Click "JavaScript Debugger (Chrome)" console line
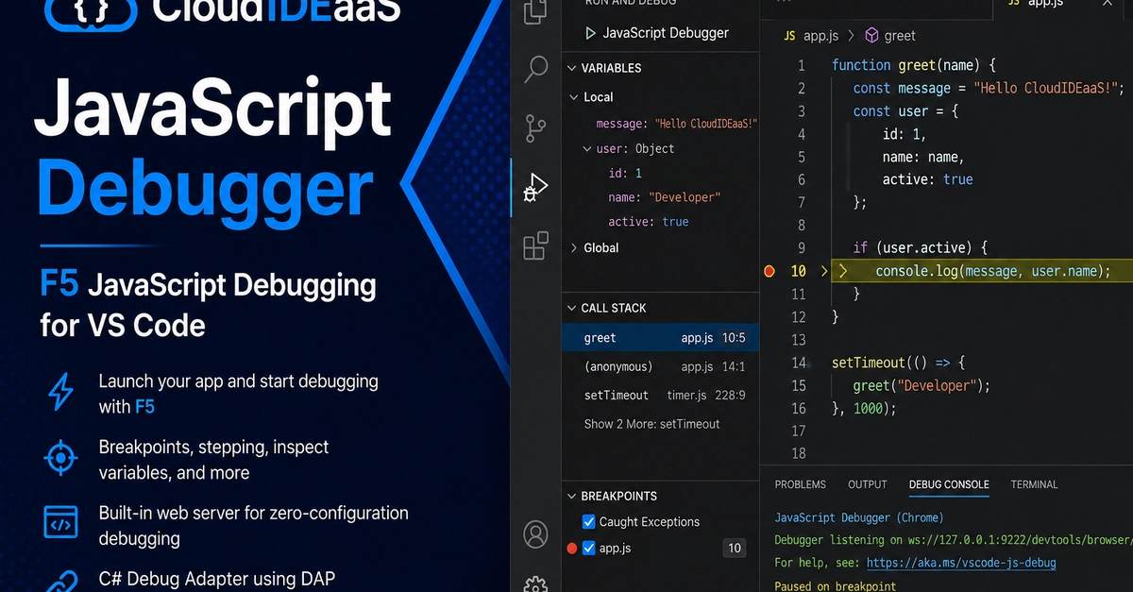Screen dimensions: 1133x592 [859, 517]
